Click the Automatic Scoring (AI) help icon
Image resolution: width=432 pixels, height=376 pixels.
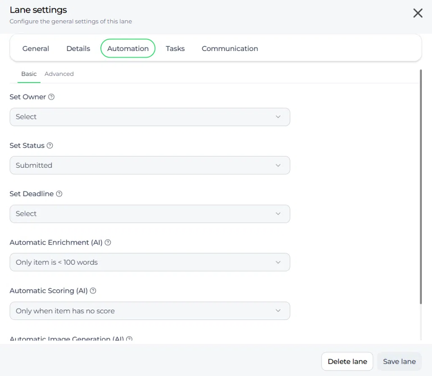point(93,291)
